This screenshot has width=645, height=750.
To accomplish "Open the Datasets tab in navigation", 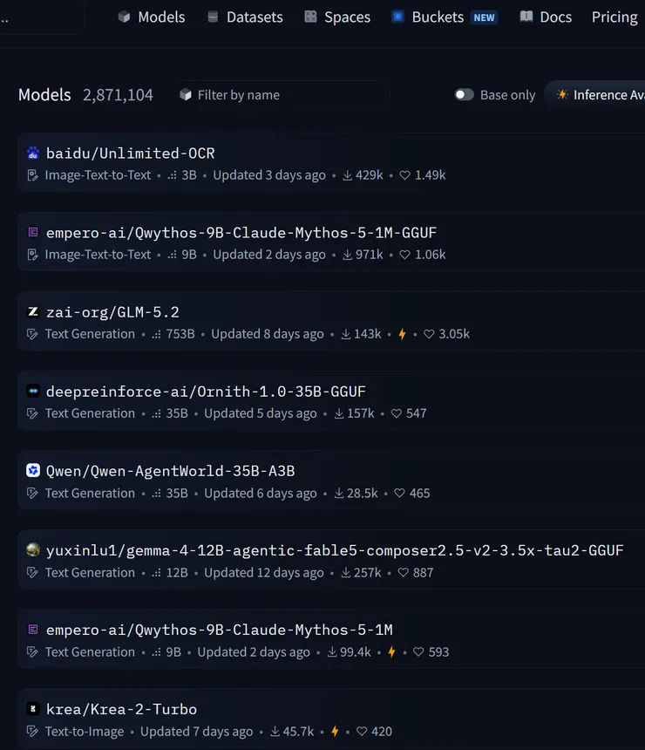I will coord(245,17).
